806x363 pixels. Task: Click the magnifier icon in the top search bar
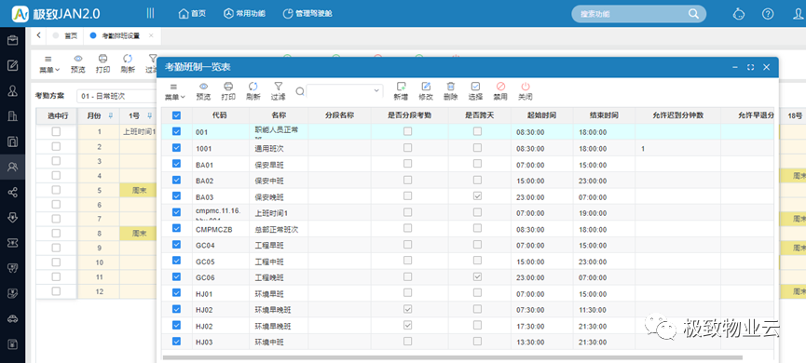click(x=693, y=13)
